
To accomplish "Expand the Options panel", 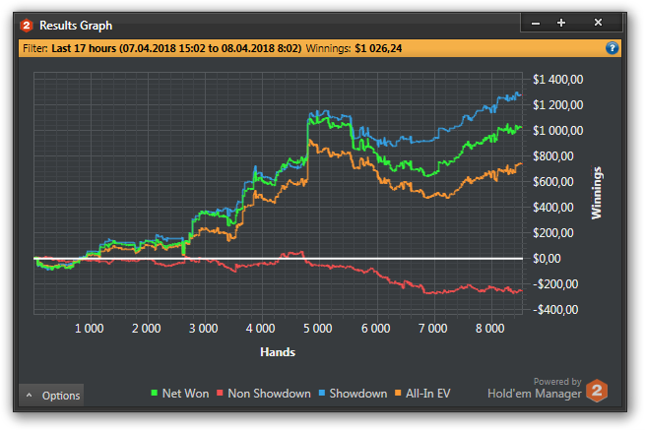I will pos(51,395).
